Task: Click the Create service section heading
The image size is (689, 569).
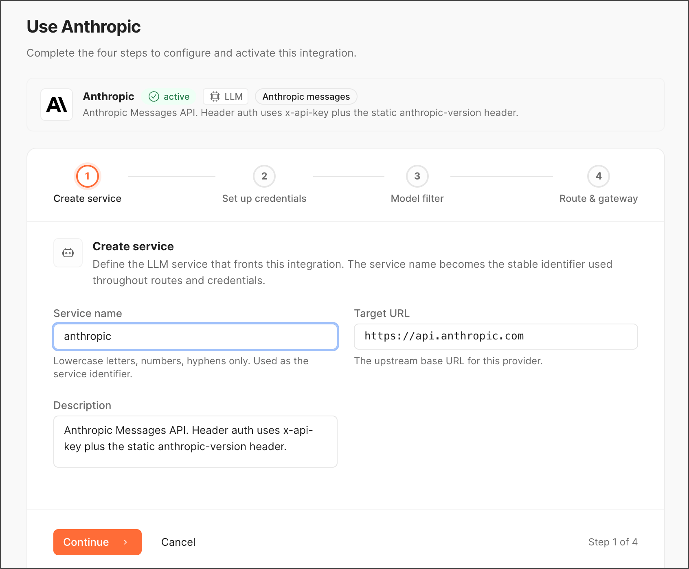Action: [x=133, y=246]
